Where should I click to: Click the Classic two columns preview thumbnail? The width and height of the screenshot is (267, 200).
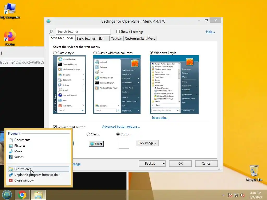coord(117,85)
